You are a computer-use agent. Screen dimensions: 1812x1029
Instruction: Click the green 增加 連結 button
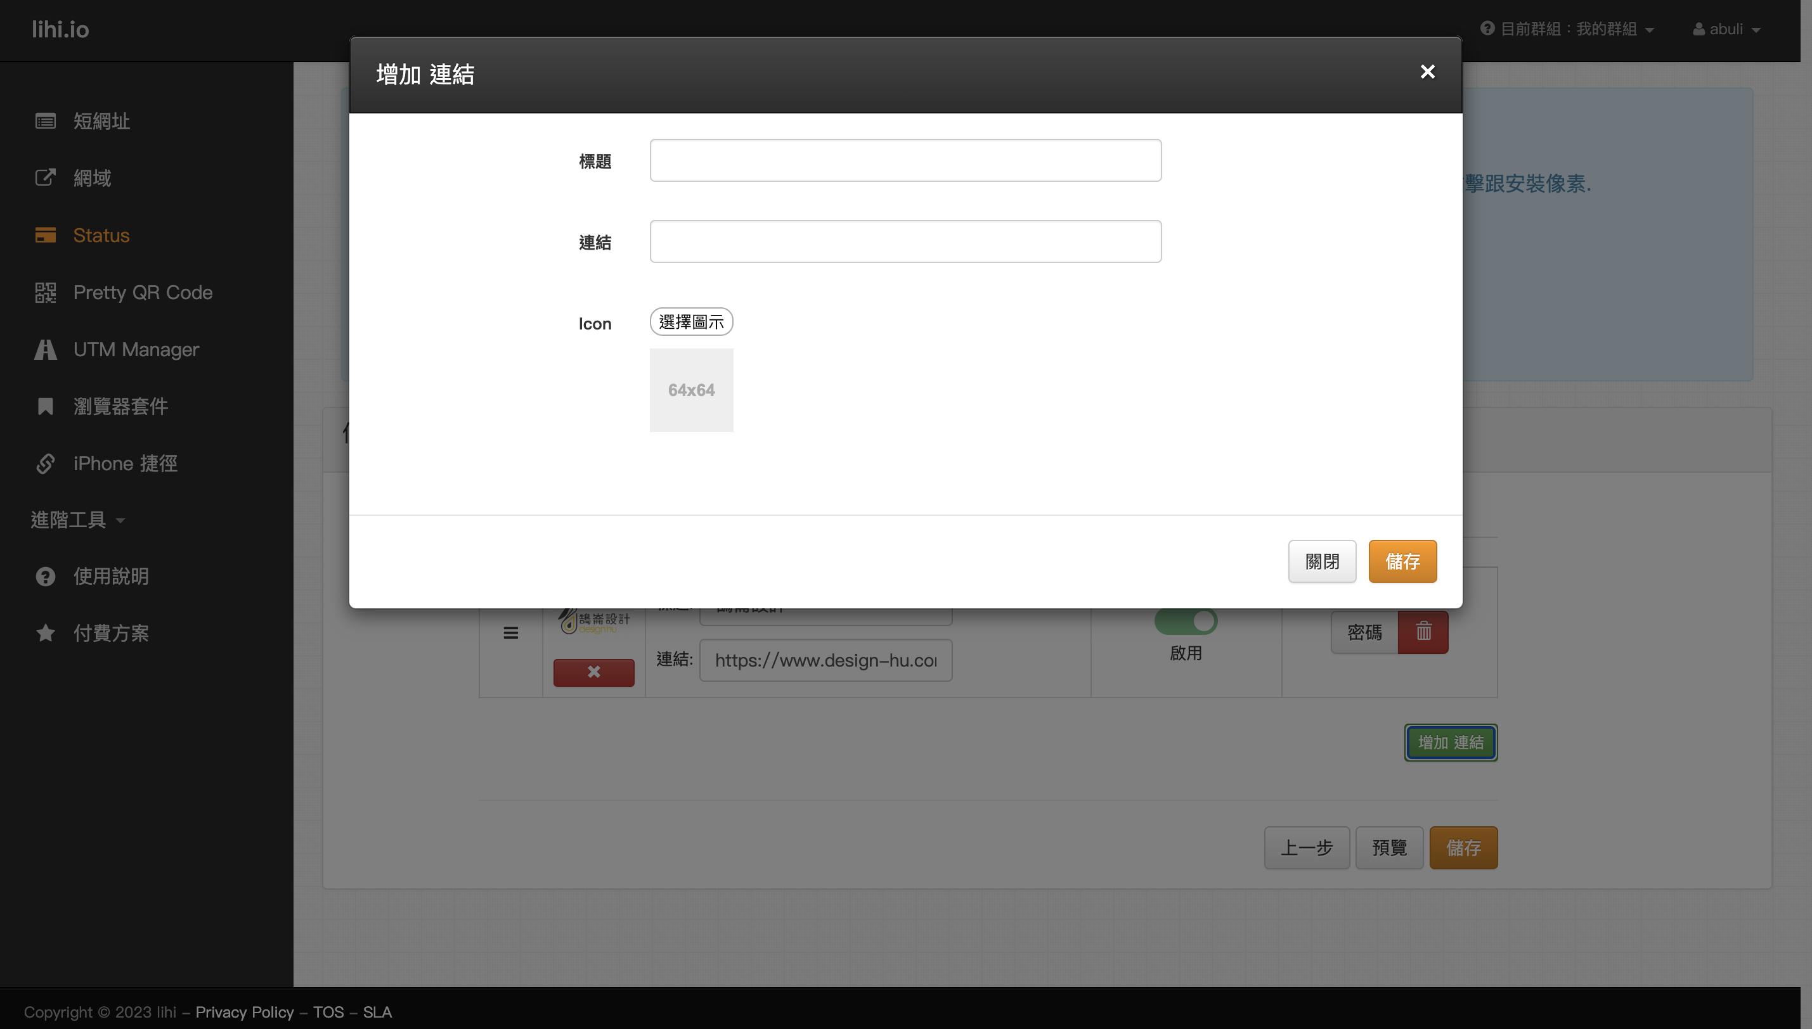1451,743
